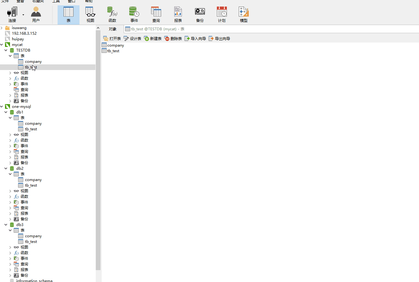
Task: Select the Function (函数) toolbar icon
Action: click(x=112, y=15)
